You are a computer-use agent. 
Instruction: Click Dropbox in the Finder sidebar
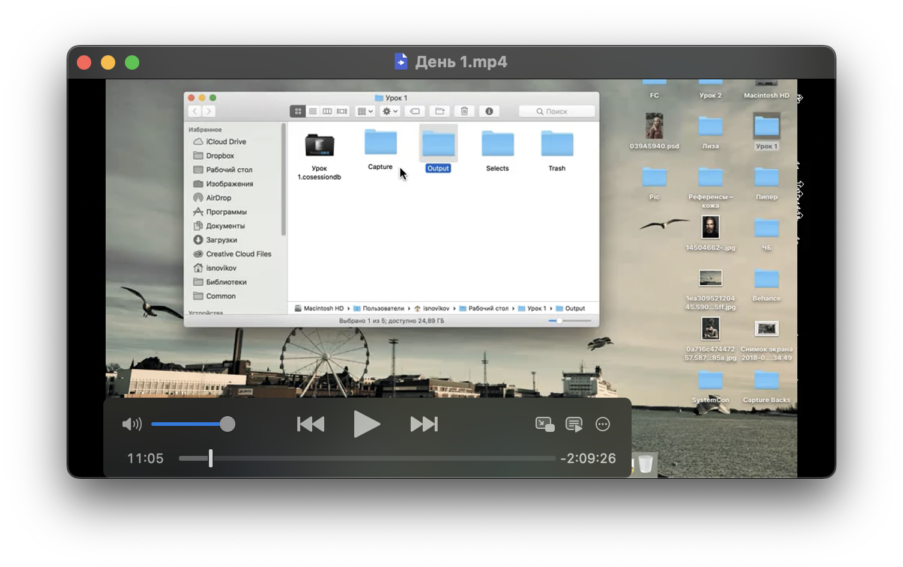click(x=220, y=156)
